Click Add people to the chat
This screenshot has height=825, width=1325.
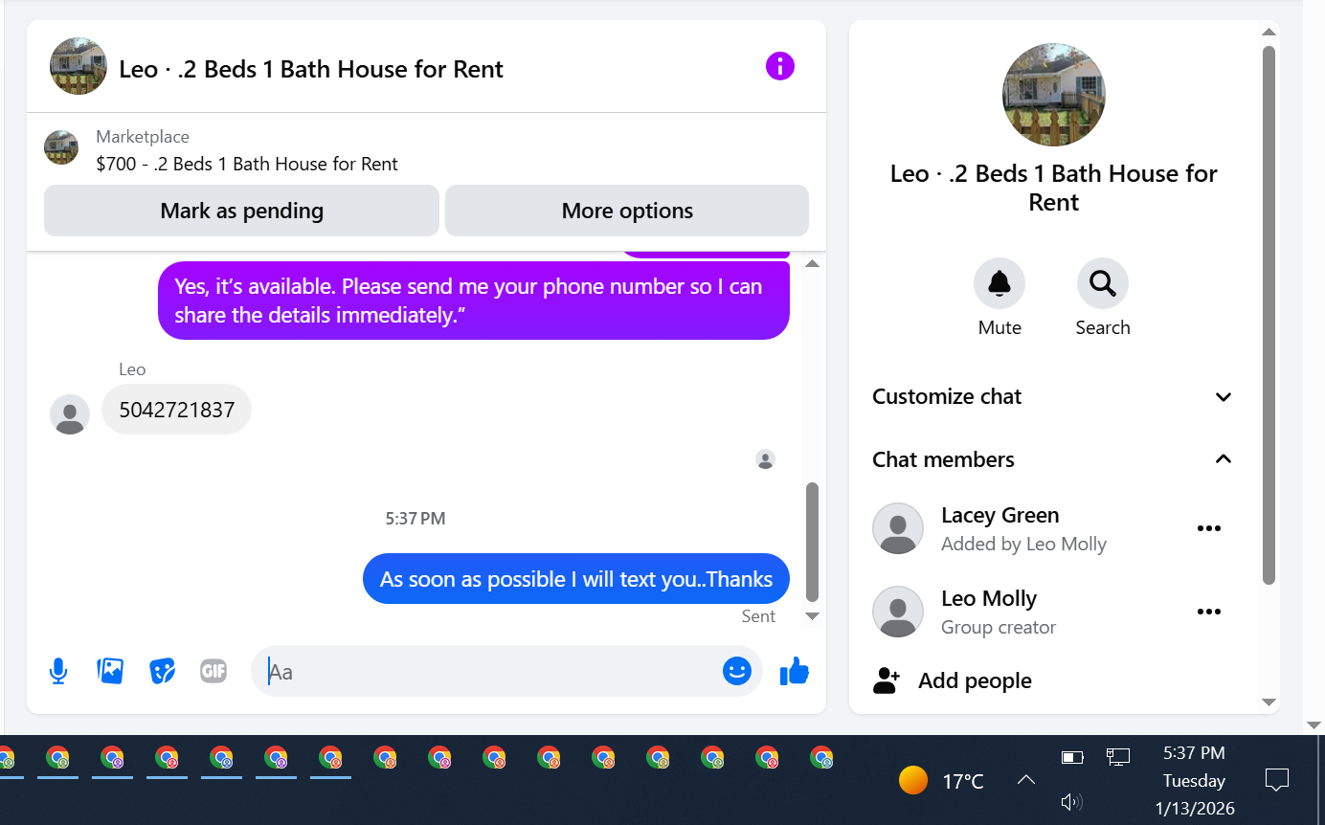[975, 680]
